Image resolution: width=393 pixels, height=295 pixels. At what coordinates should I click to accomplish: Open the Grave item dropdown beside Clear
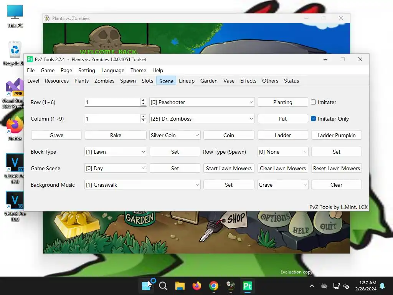tap(282, 185)
